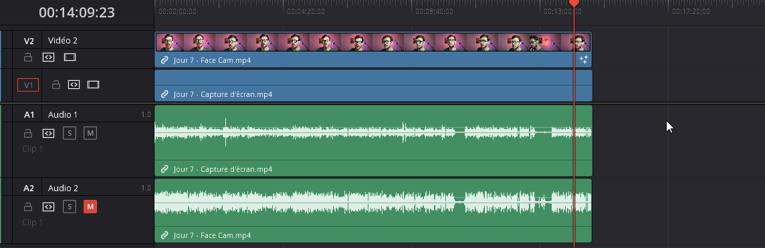Select the A1 track destination label
The image size is (765, 248).
point(29,115)
